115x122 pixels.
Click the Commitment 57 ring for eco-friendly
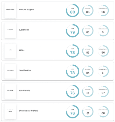(103, 91)
